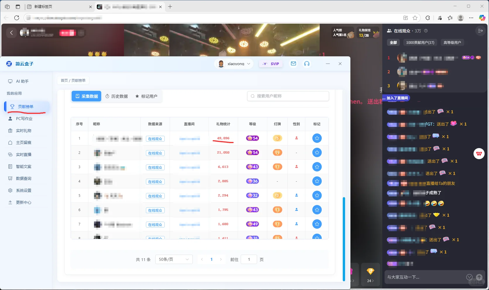Open 数据查询 in the sidebar
489x290 pixels.
23,178
